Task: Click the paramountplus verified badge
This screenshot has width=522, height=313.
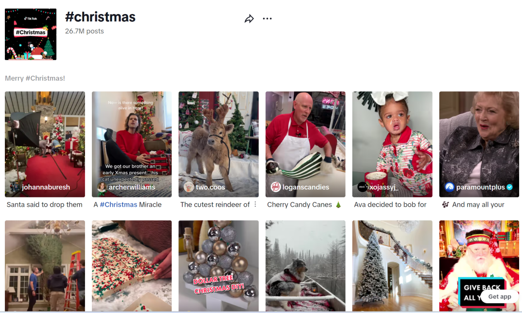Action: 509,187
